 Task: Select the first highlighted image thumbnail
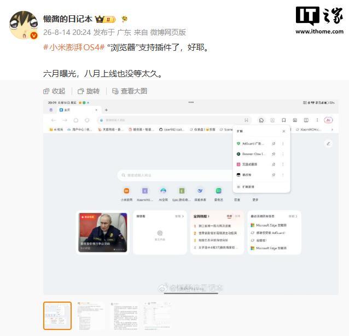pyautogui.click(x=57, y=316)
